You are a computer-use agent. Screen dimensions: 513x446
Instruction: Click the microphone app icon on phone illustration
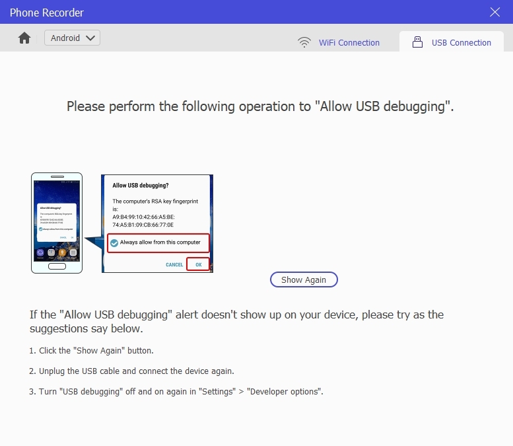coord(62,252)
